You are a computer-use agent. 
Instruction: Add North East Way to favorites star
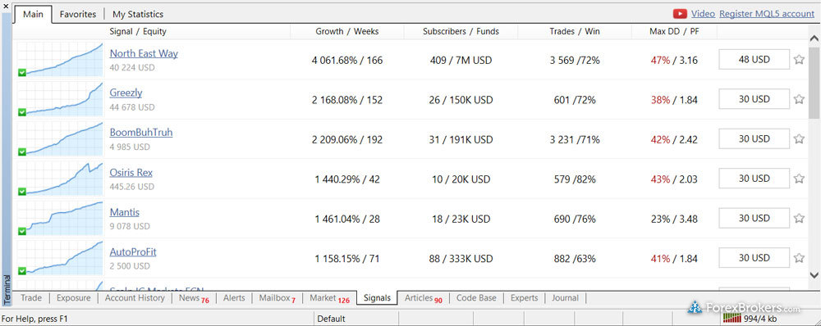click(799, 60)
